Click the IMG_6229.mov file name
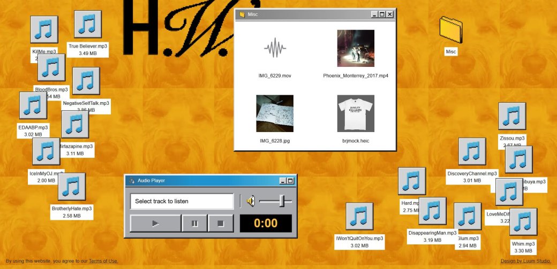The width and height of the screenshot is (557, 269). click(x=275, y=75)
